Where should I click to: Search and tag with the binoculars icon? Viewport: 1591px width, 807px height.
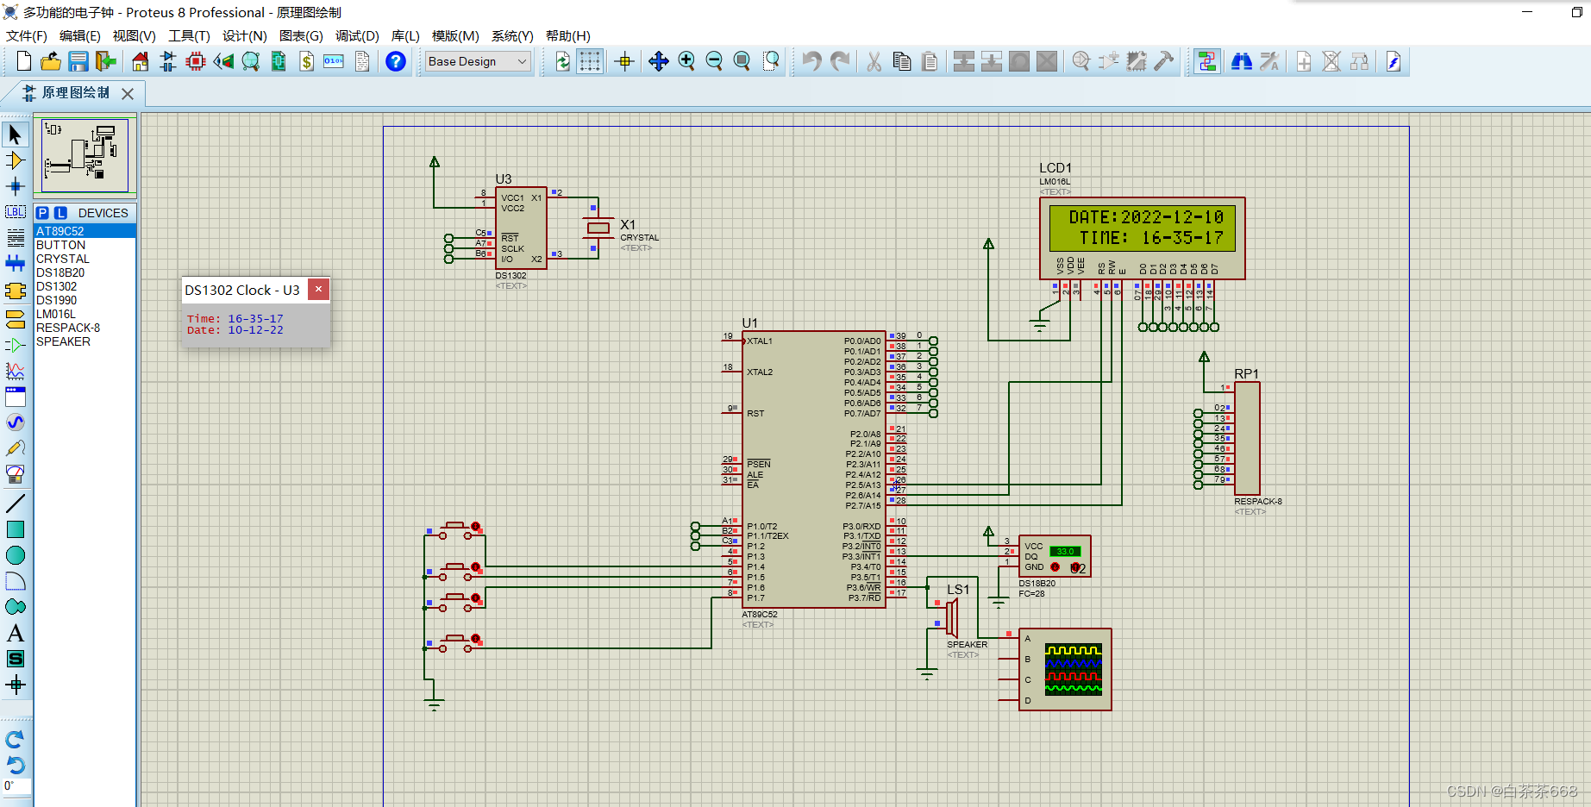click(1242, 61)
